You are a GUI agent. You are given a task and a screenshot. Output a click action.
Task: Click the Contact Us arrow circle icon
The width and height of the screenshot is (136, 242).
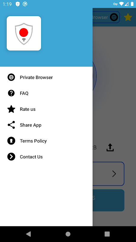click(11, 157)
